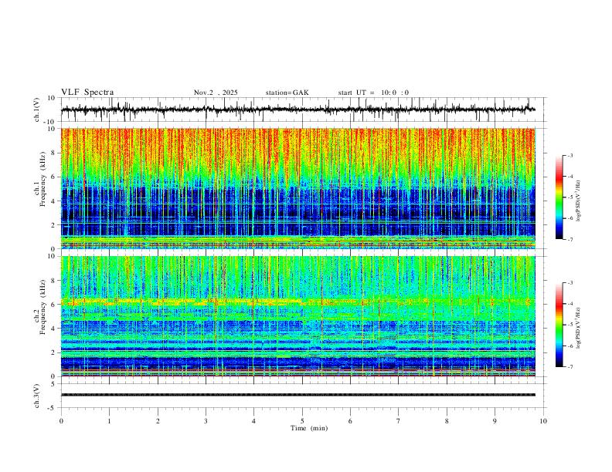
Task: Click ch.1 color bar "log(PSD)(V²/Hz)" label
Action: point(579,201)
